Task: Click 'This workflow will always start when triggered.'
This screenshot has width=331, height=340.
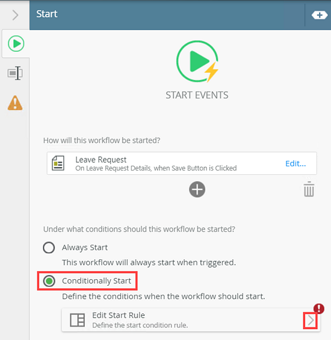Action: [149, 263]
